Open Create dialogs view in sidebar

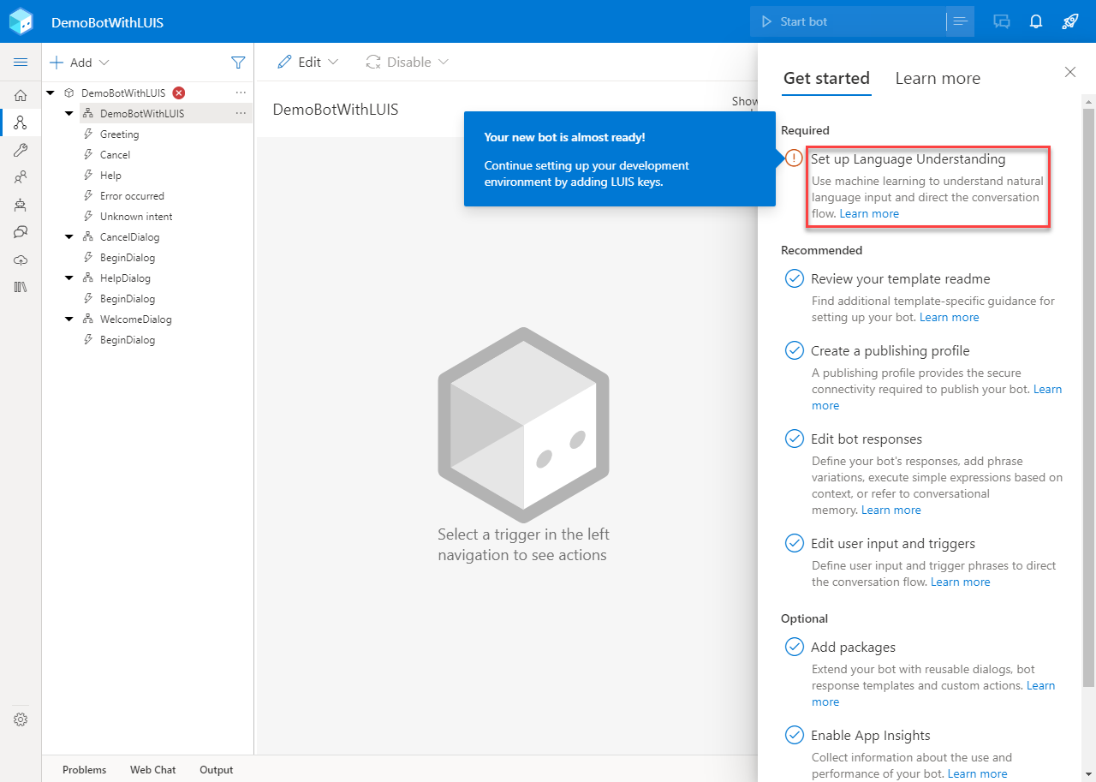click(x=21, y=122)
